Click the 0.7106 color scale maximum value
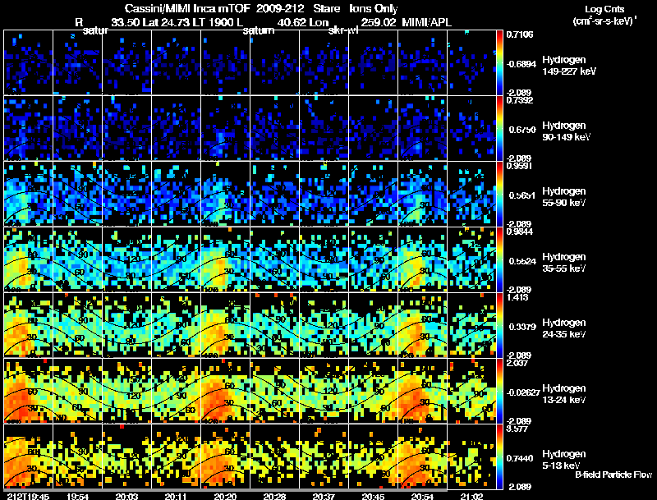The height and width of the screenshot is (500, 657). [520, 34]
